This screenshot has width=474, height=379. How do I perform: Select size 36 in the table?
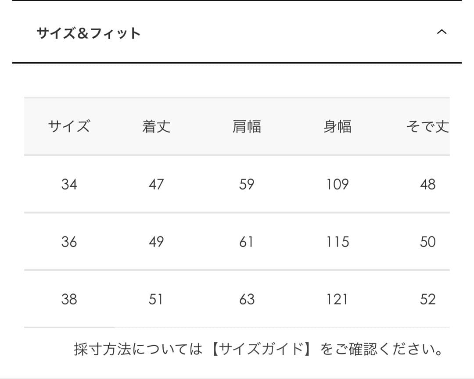(x=69, y=242)
